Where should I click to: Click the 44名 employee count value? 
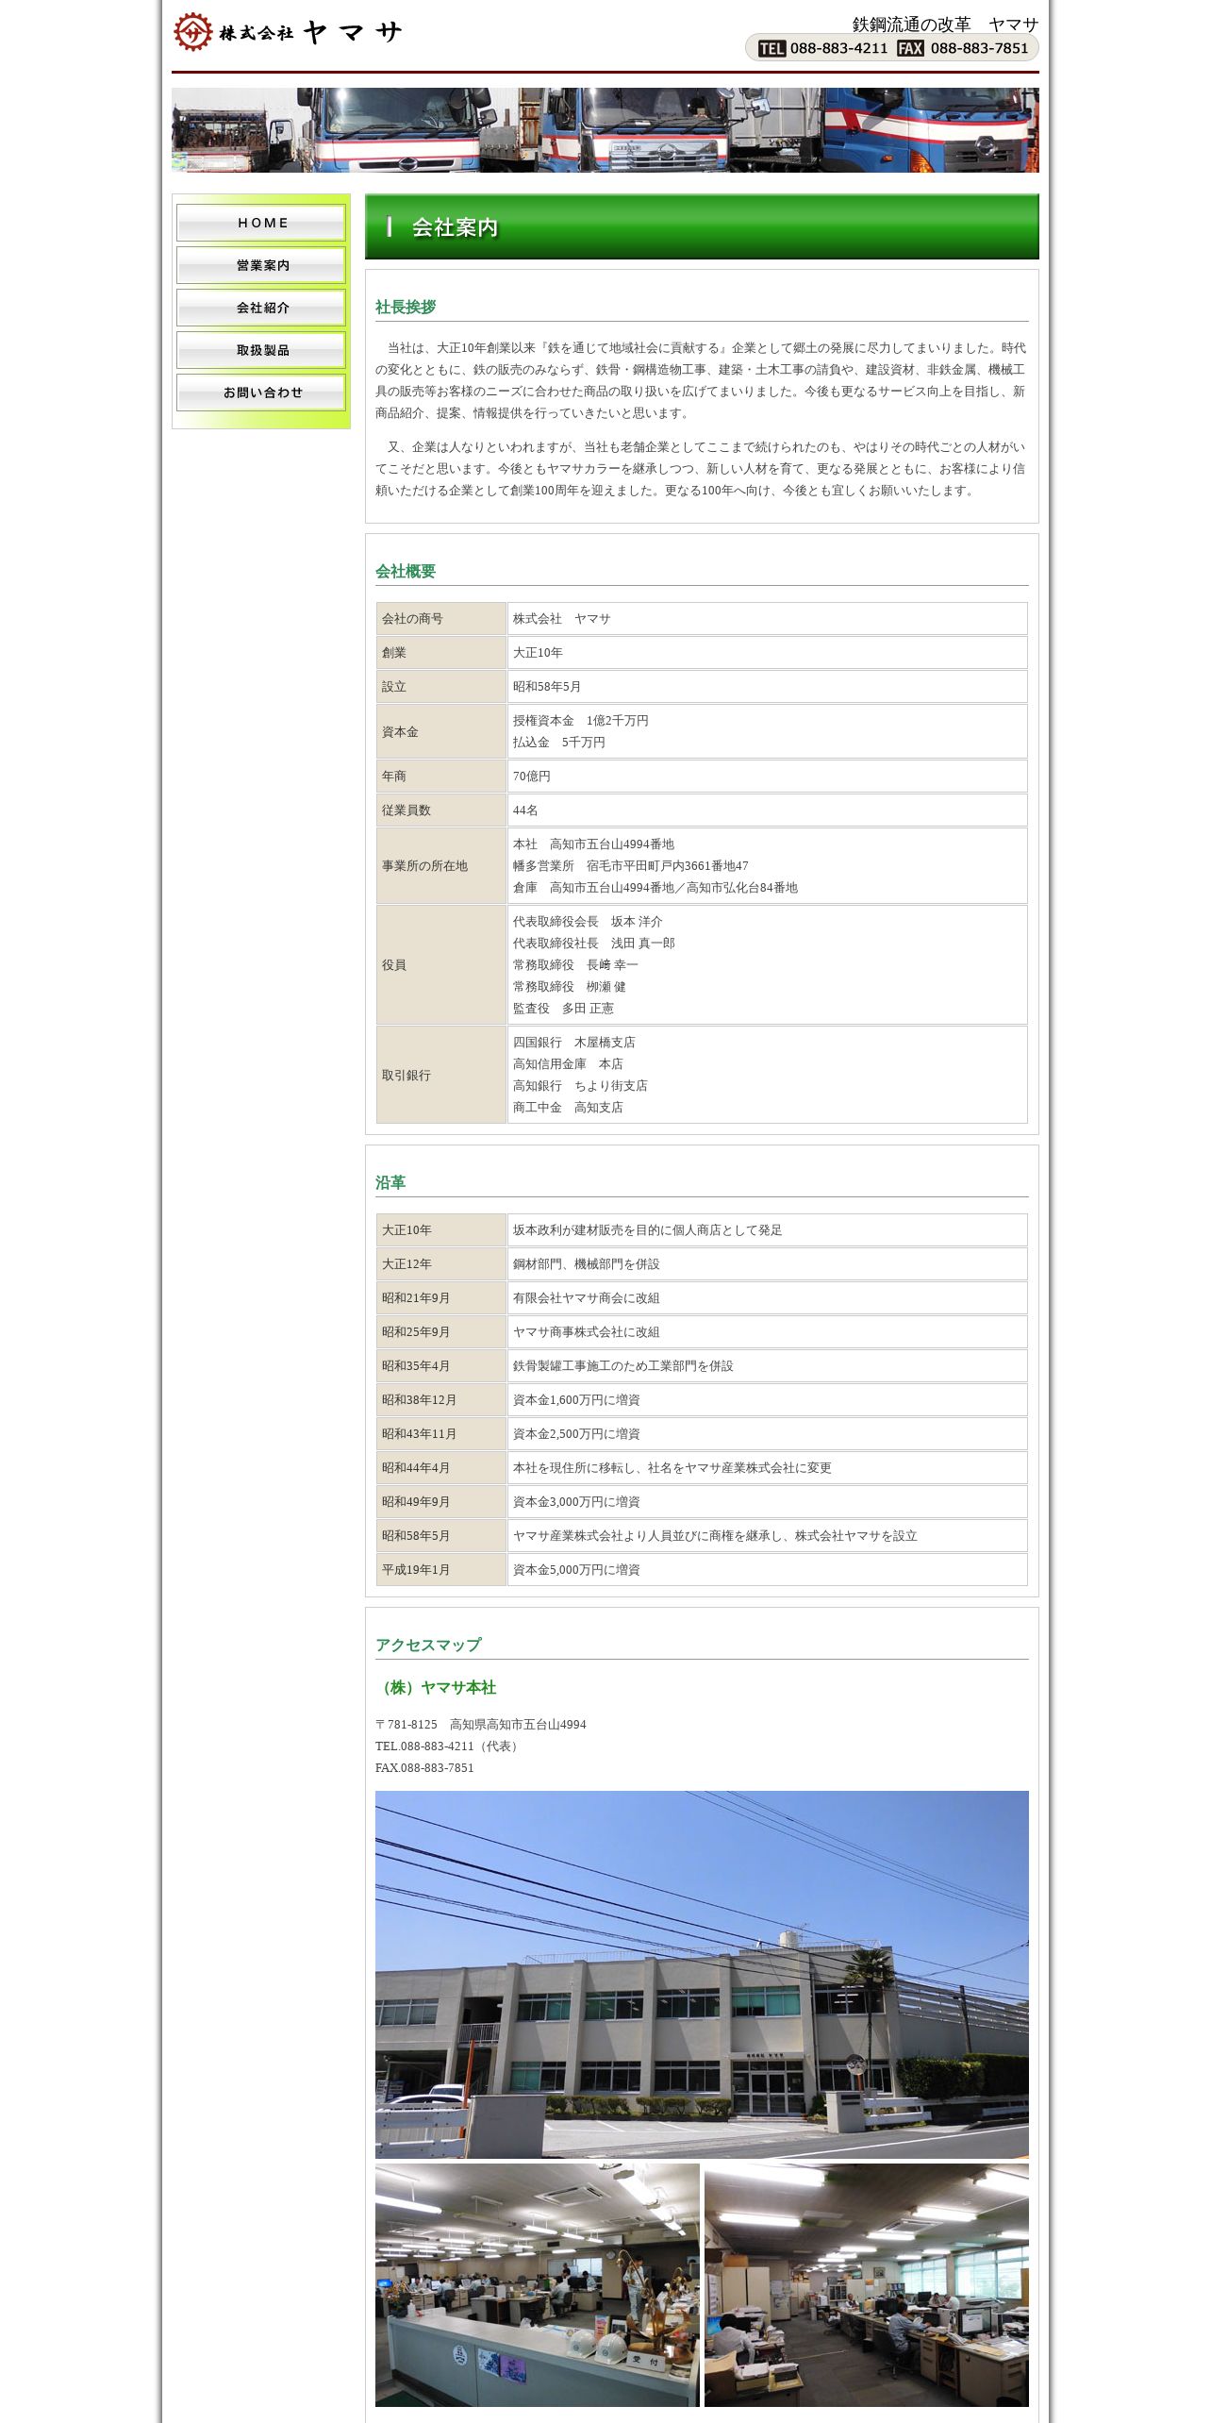coord(525,810)
